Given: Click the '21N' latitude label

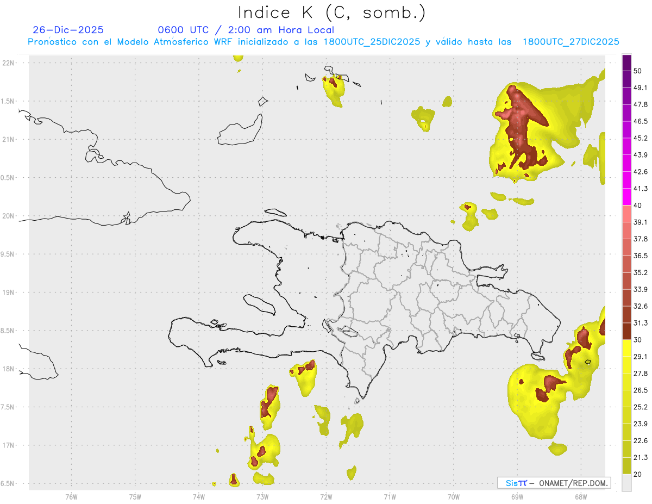Looking at the screenshot, I should [x=8, y=139].
